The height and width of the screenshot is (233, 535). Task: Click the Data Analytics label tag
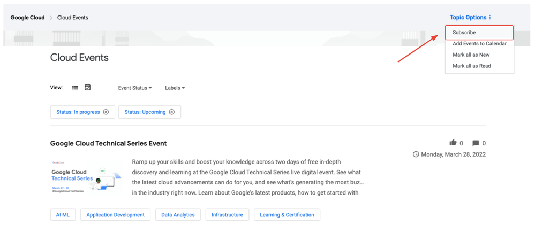(x=178, y=215)
